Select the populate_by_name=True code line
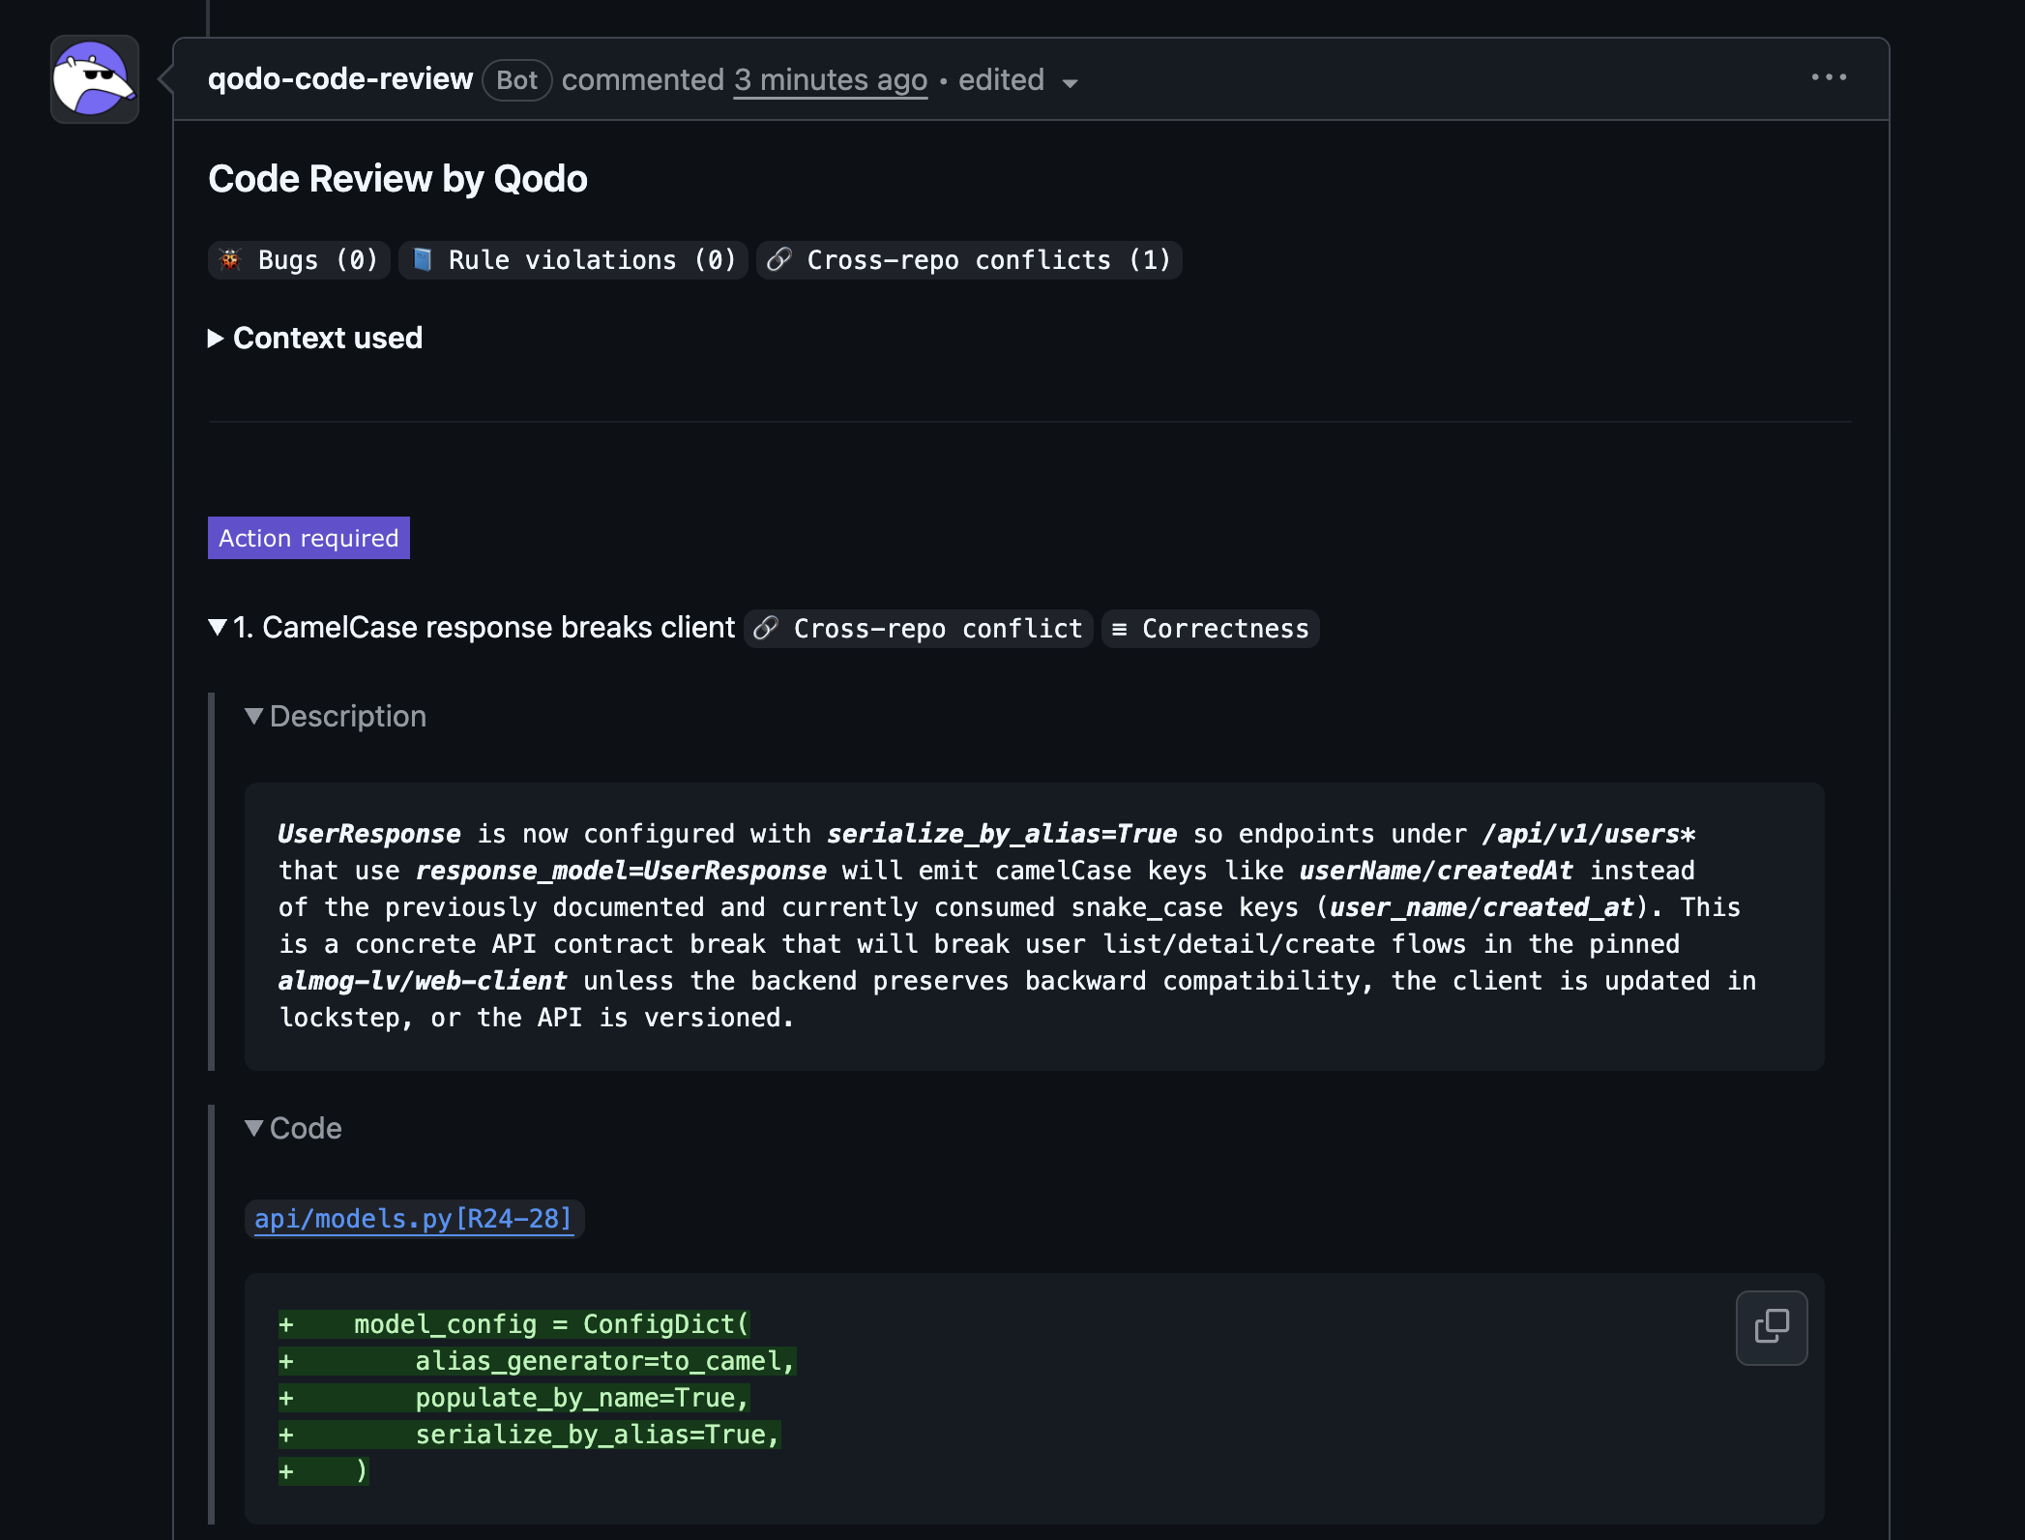This screenshot has width=2025, height=1540. [514, 1398]
